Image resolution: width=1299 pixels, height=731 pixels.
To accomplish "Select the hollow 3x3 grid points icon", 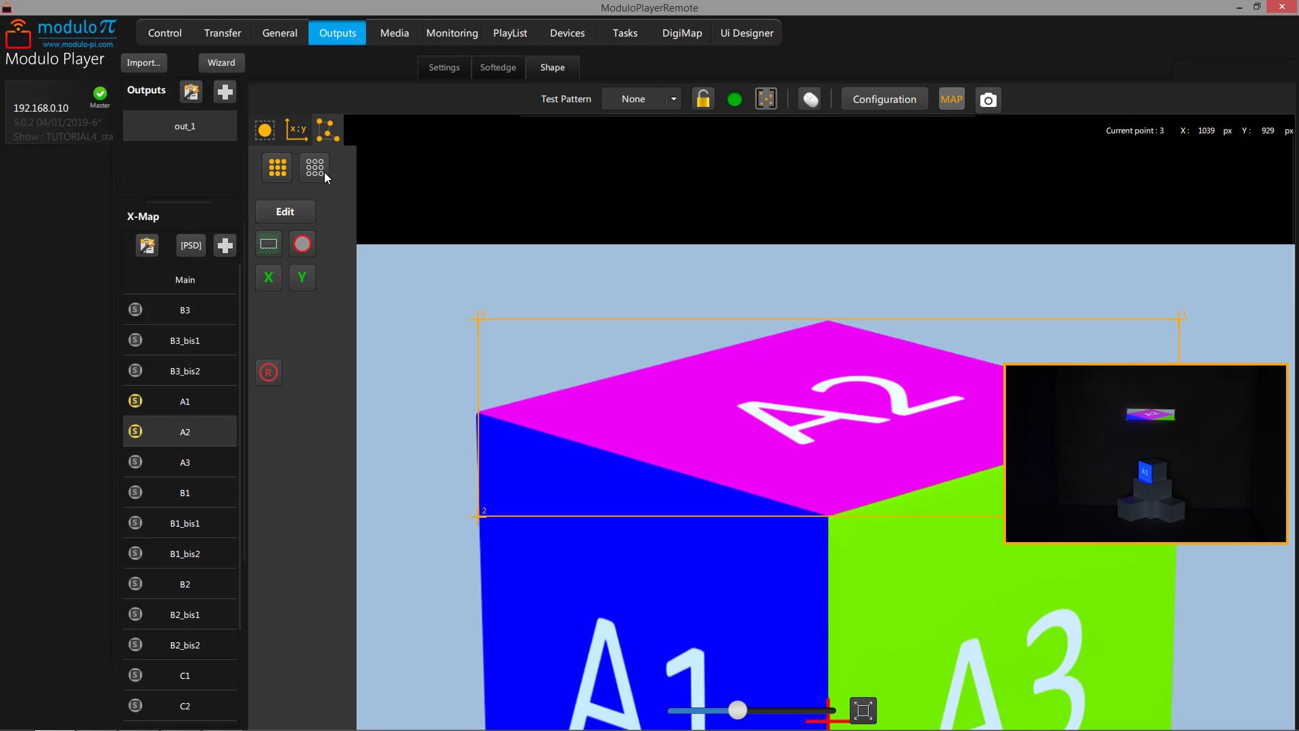I will coord(315,167).
